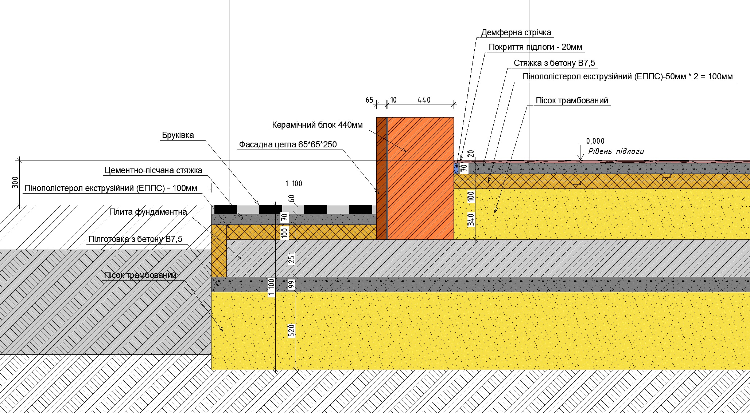Click the upper right 'Пісок трамбований' label
The image size is (750, 413).
pos(572,101)
